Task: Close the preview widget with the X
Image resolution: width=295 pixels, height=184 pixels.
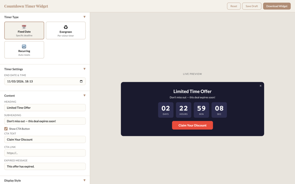Action: pos(260,86)
